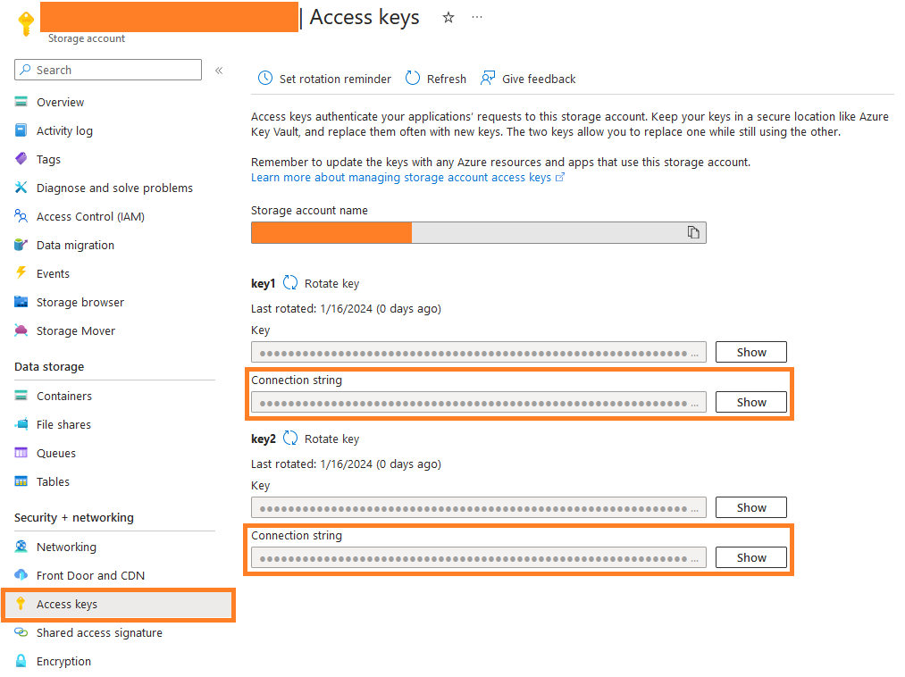
Task: Reveal key1's connection string
Action: coord(750,401)
